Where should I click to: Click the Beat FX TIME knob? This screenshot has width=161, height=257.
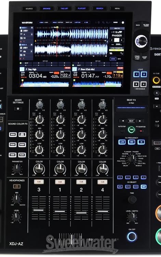[x=132, y=199]
